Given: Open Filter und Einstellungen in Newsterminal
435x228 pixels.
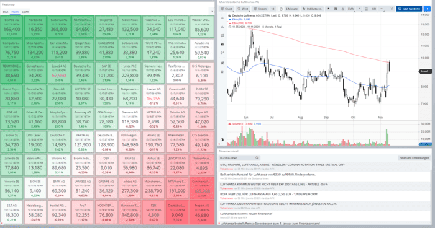Looking at the screenshot, I should click(x=414, y=158).
